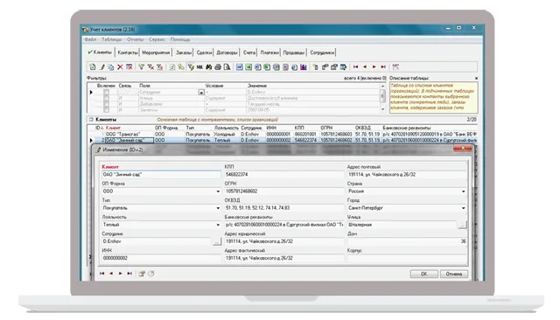Open the Страна dropdown showing Россия
The width and height of the screenshot is (560, 320).
[463, 191]
